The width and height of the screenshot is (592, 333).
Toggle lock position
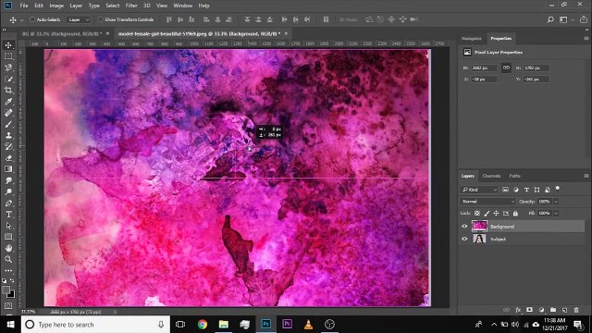coord(496,214)
